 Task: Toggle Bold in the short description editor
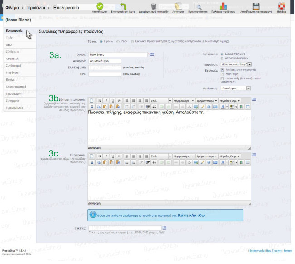pos(100,101)
